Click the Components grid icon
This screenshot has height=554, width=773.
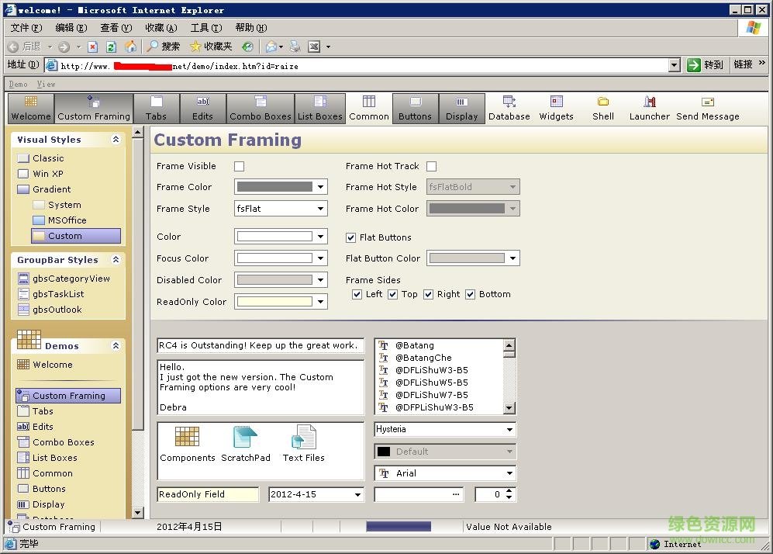click(x=187, y=442)
